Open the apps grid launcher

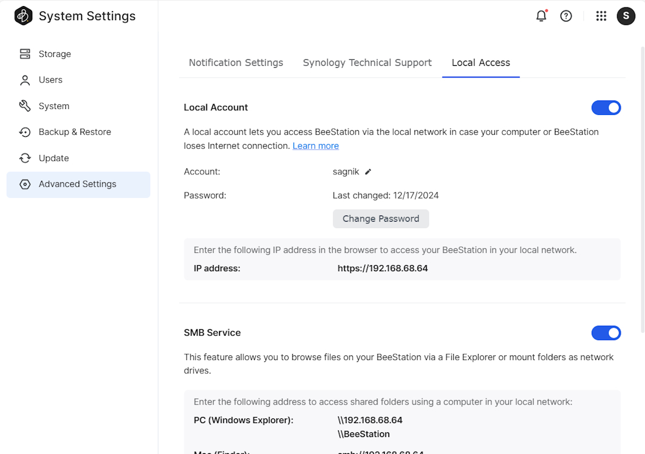[x=601, y=16]
